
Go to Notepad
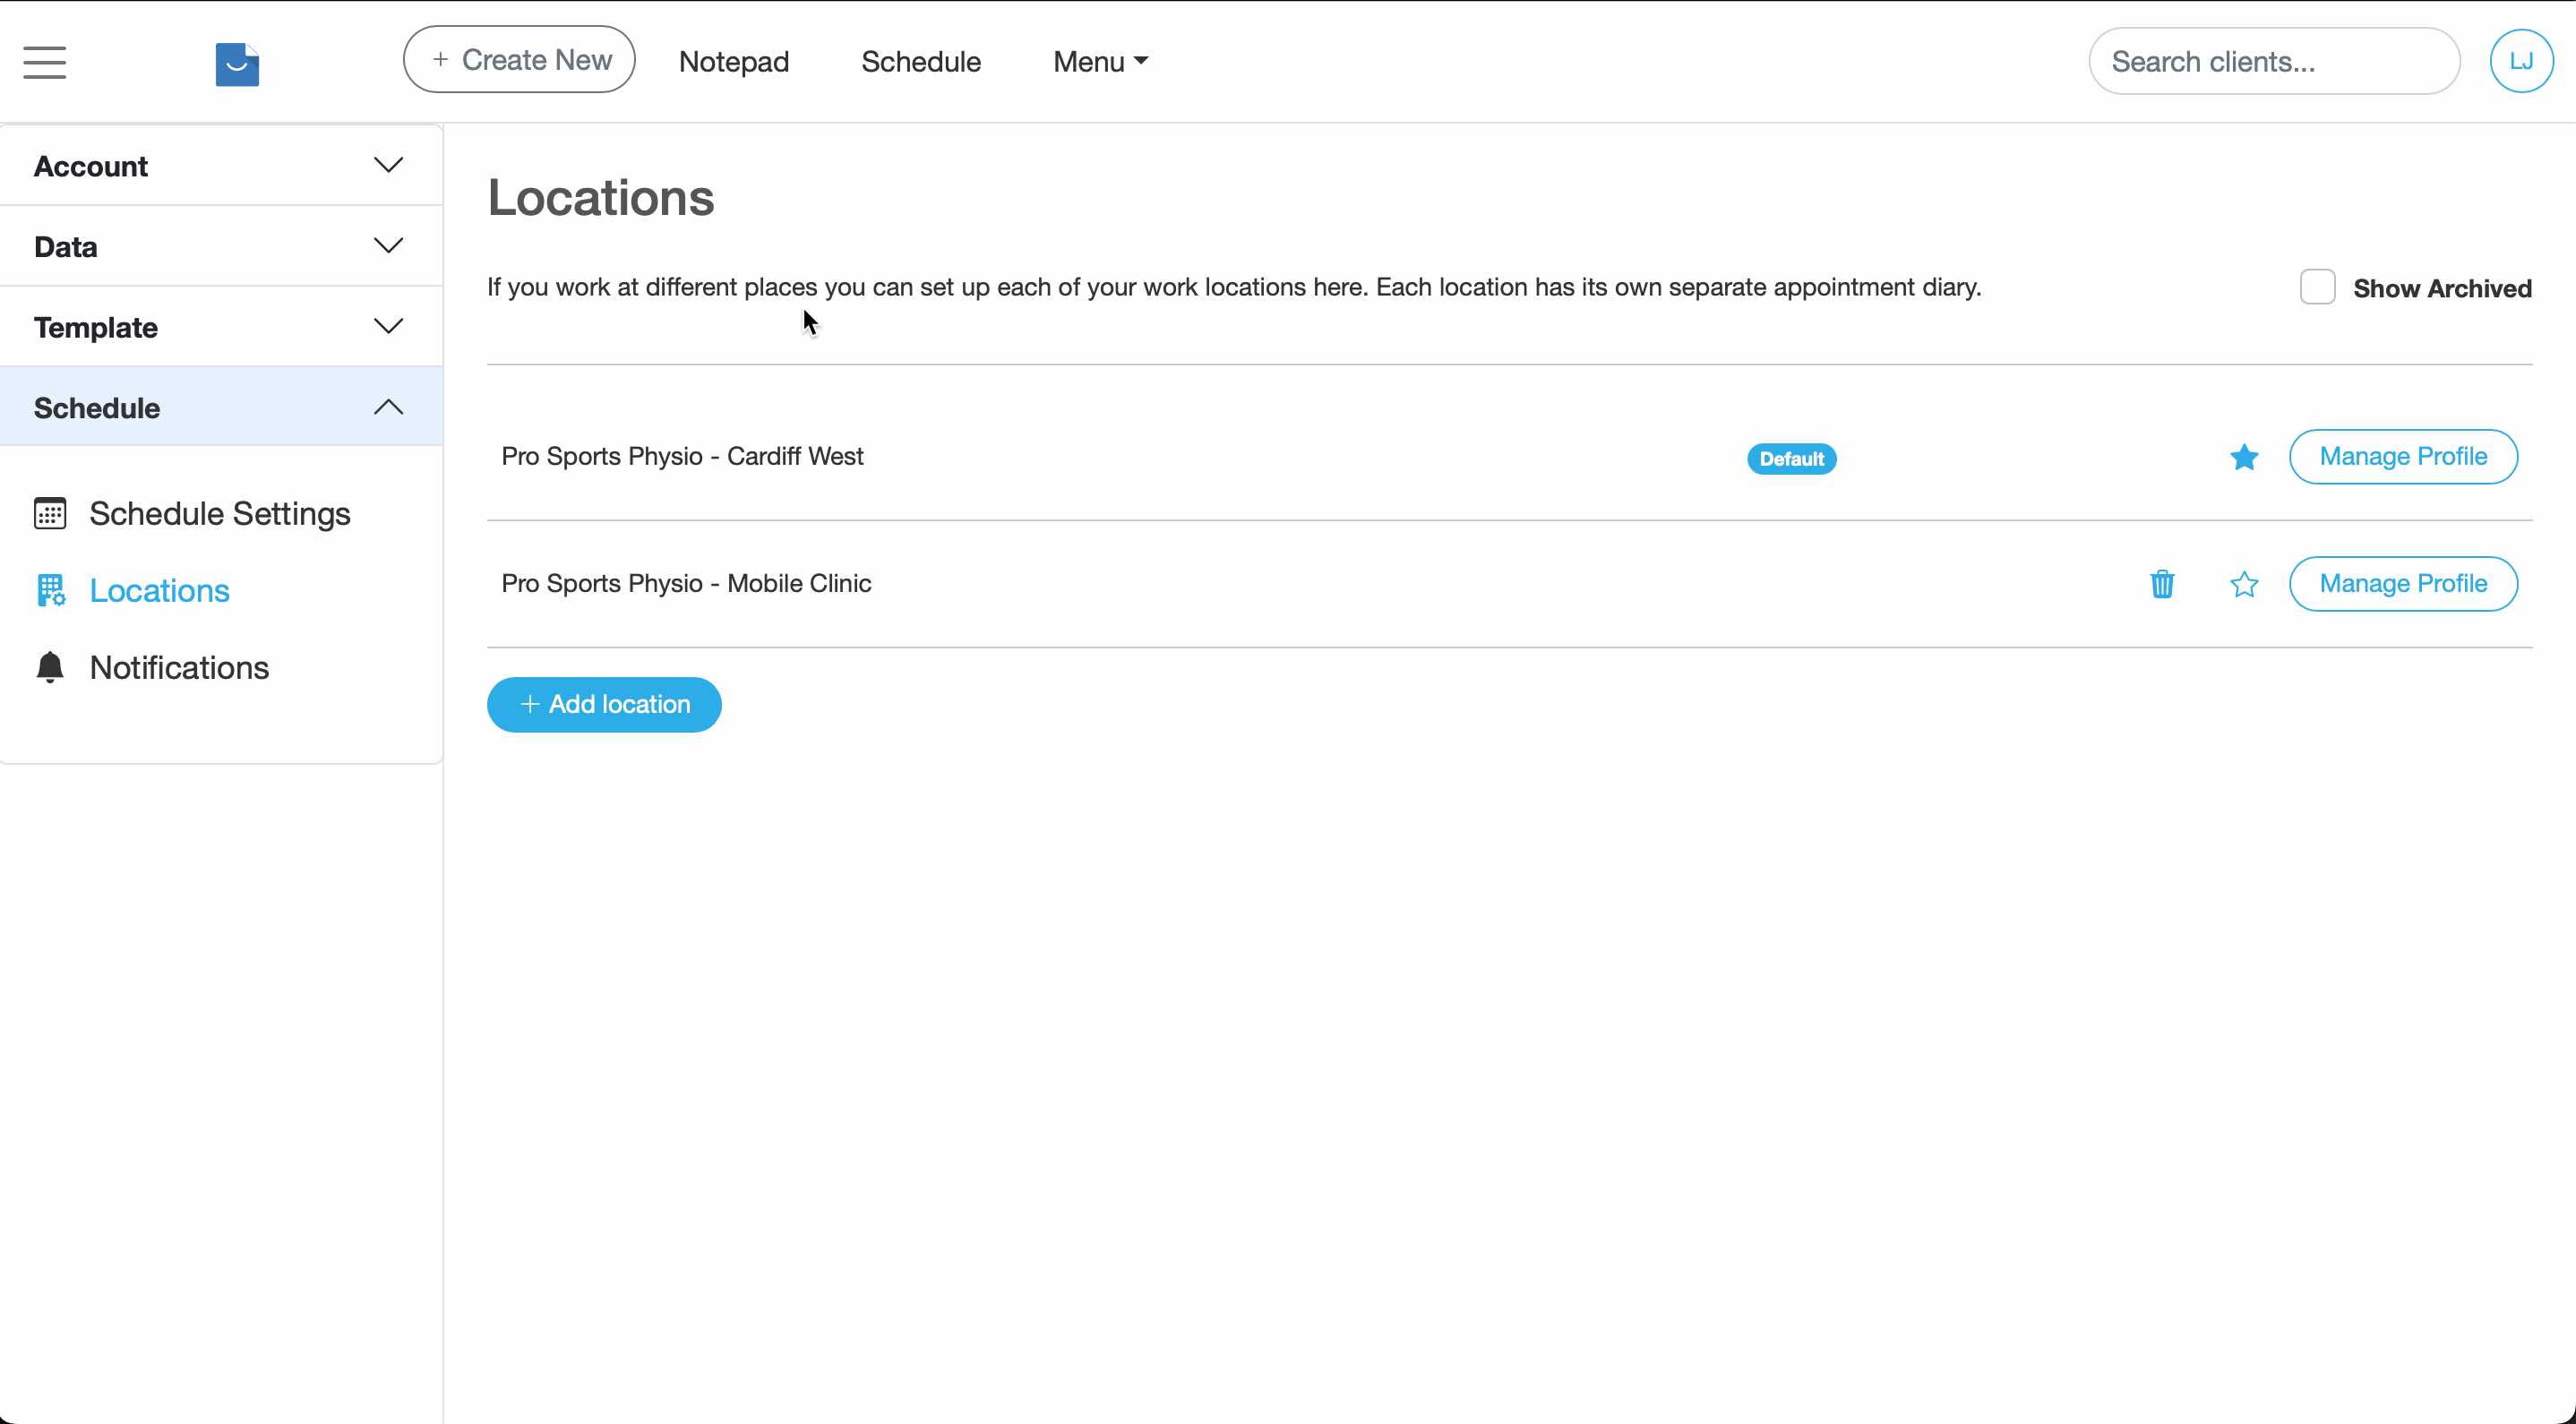pos(733,61)
